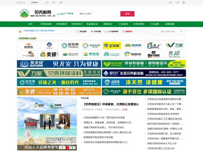Select carousel page indicator 1
This screenshot has width=203, height=152.
click(x=60, y=147)
